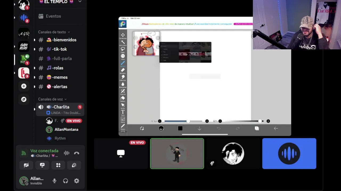Image resolution: width=341 pixels, height=191 pixels.
Task: Deafen audio with headphones icon
Action: click(x=66, y=181)
